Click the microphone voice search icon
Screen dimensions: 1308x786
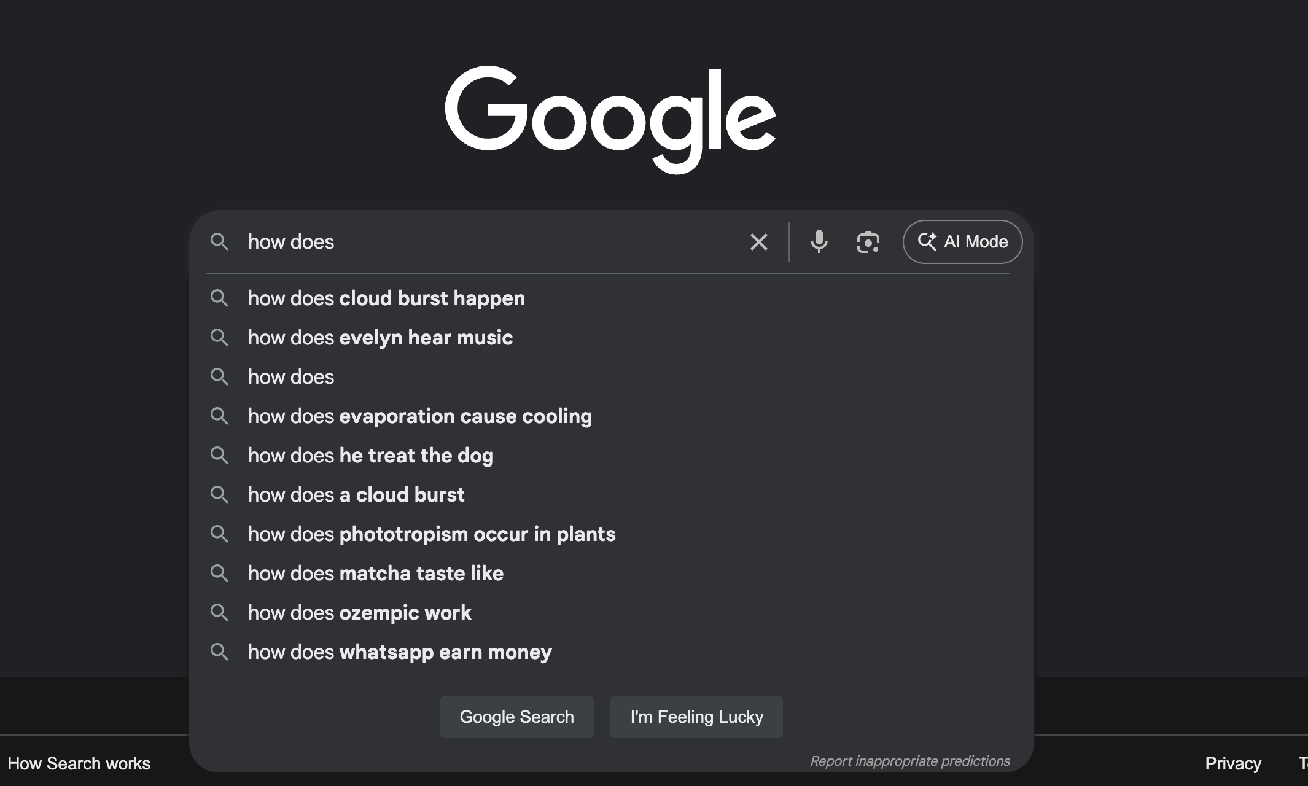[819, 241]
